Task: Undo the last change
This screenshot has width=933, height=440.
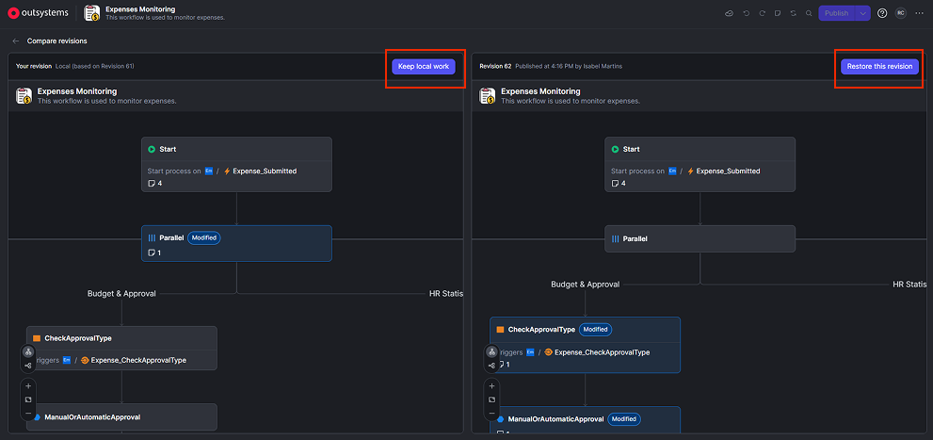Action: pos(747,13)
